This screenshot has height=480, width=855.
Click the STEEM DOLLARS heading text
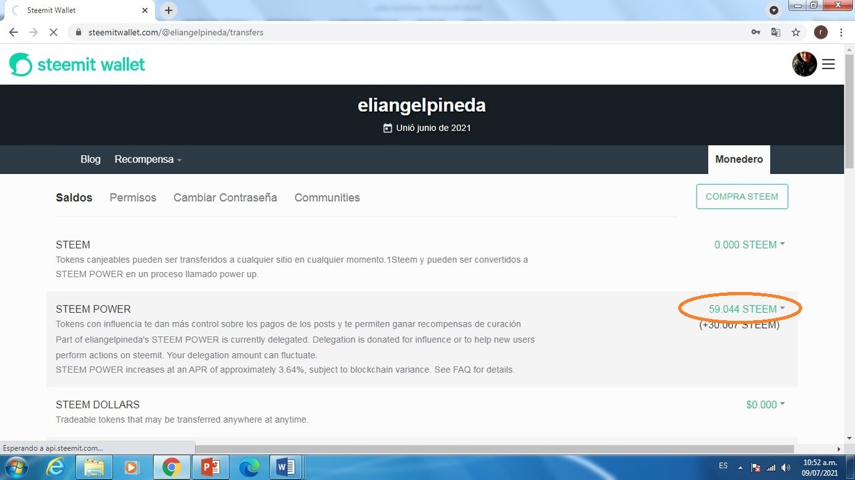pos(98,405)
